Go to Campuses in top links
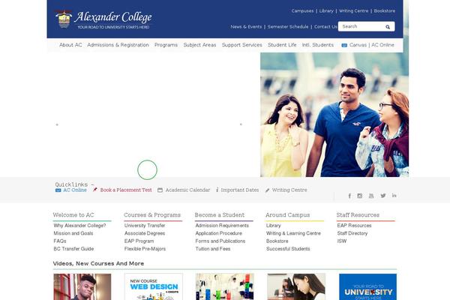This screenshot has height=300, width=450. pos(302,11)
